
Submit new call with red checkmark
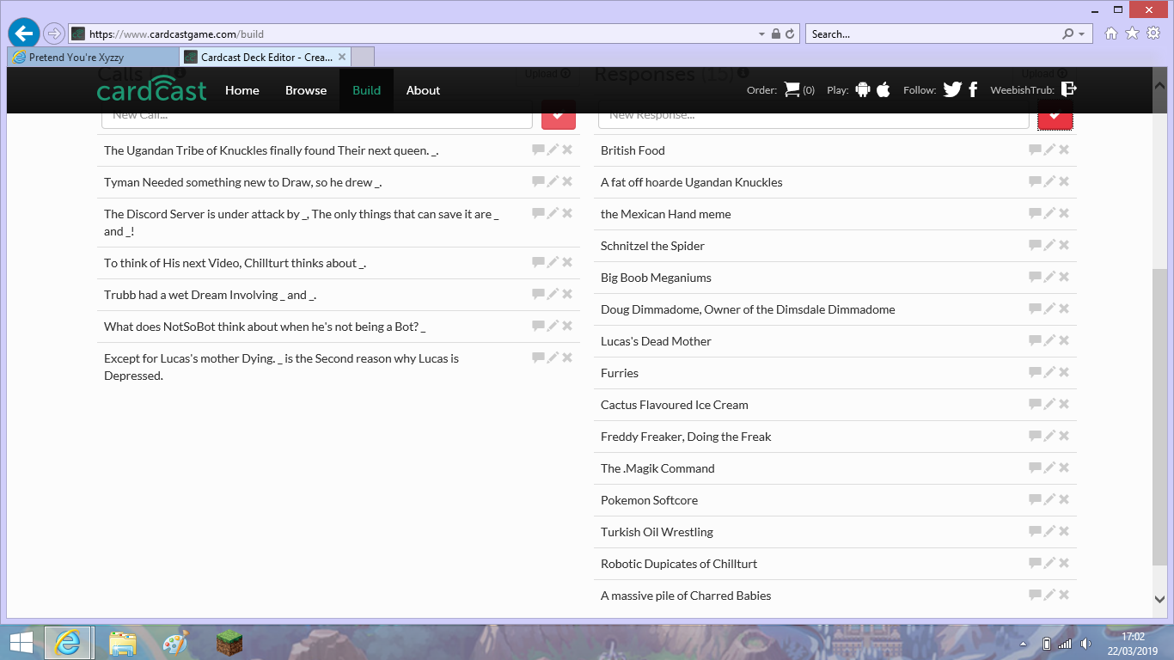[559, 114]
